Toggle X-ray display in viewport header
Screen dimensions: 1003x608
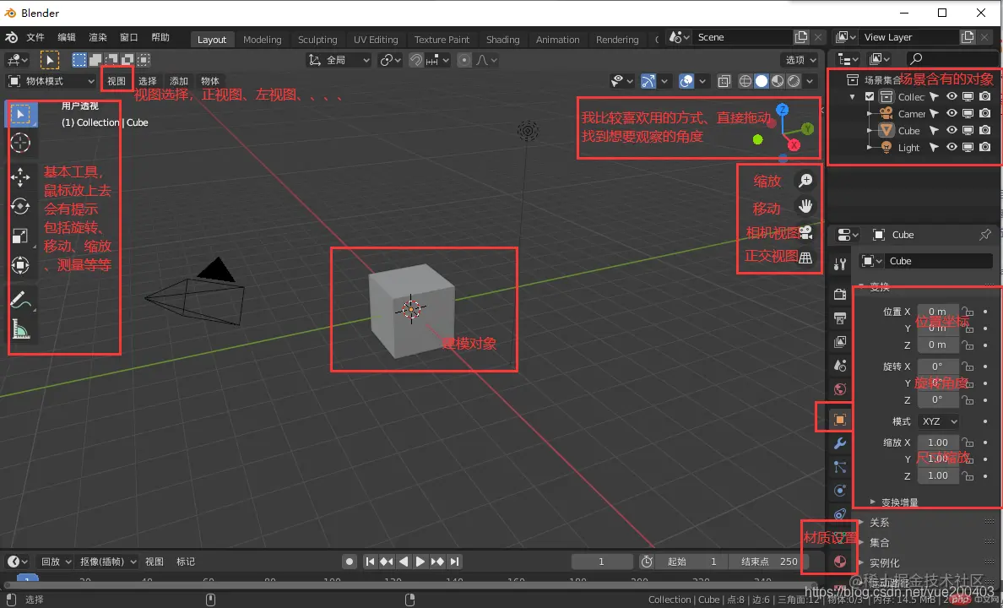click(724, 81)
